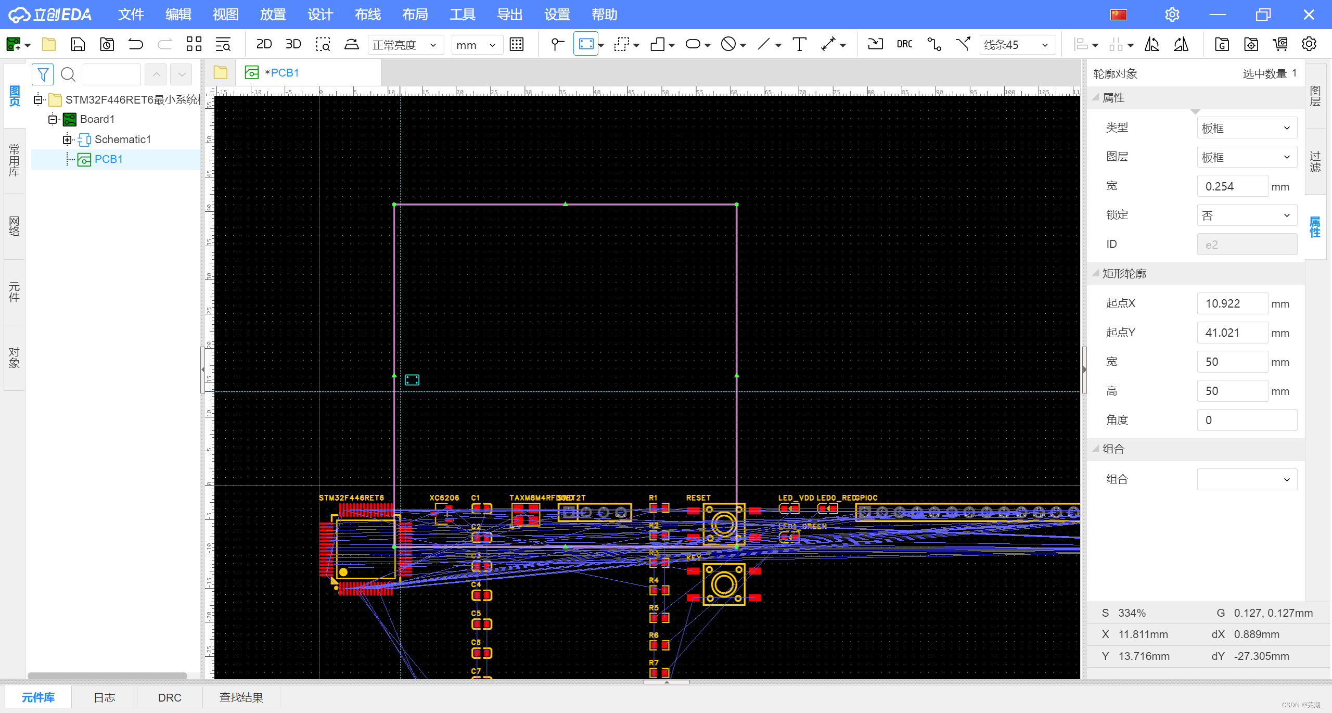
Task: Switch to 2D view mode
Action: click(264, 44)
